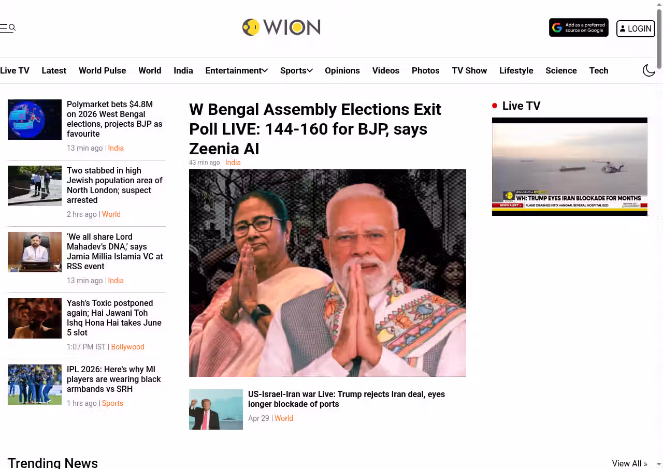The height and width of the screenshot is (469, 663).
Task: Click the Google preferred source badge
Action: [579, 28]
